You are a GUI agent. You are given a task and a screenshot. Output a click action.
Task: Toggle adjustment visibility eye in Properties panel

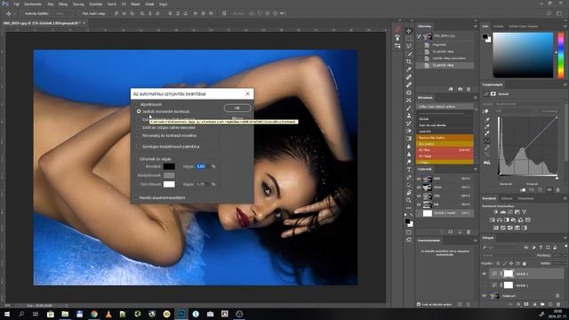pyautogui.click(x=549, y=189)
